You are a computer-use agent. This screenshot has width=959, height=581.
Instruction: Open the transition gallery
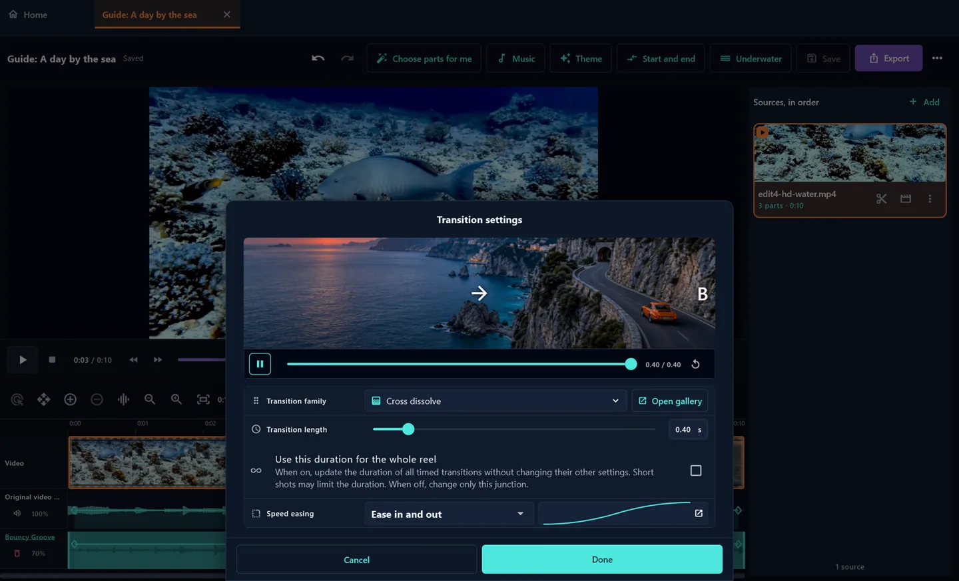(x=670, y=401)
